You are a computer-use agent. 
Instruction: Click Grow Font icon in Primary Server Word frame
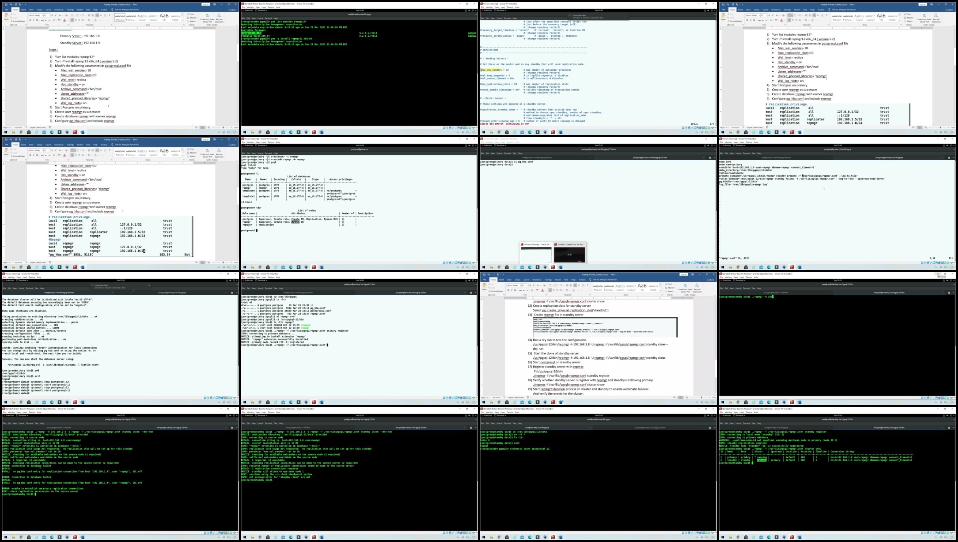(52, 15)
